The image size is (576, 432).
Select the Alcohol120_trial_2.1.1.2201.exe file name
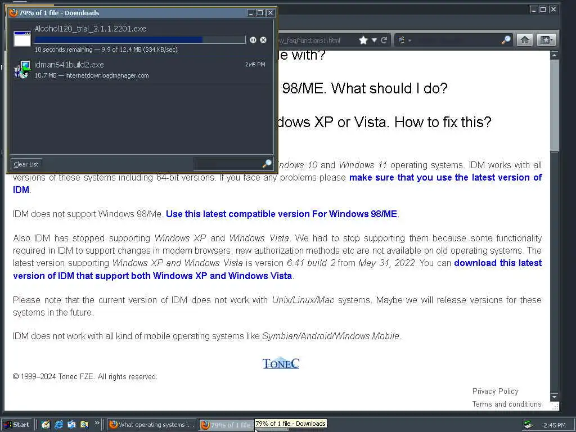click(90, 29)
